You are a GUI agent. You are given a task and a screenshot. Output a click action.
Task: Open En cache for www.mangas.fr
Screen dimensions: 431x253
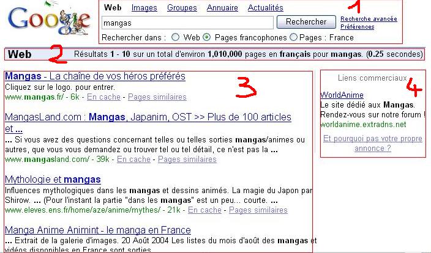[103, 97]
